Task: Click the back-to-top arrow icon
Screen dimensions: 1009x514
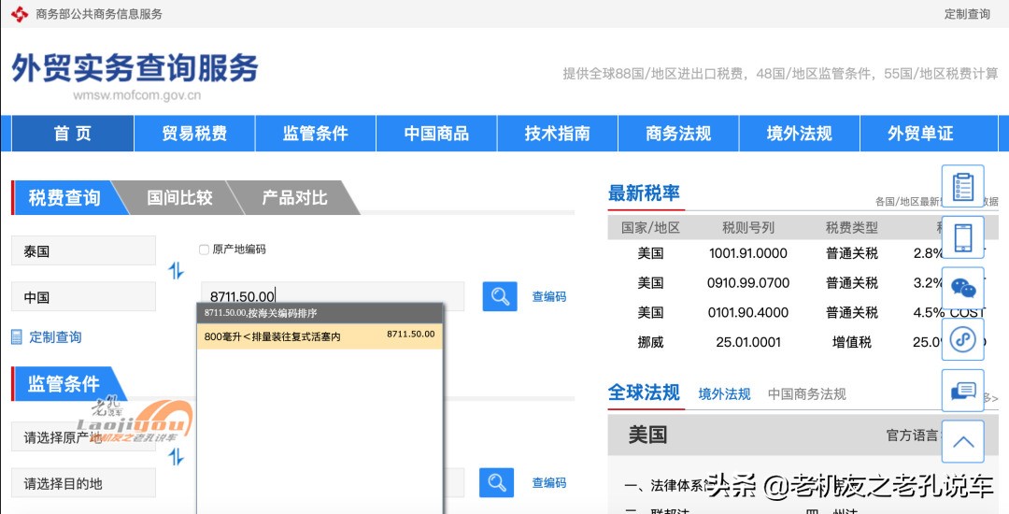Action: (x=962, y=441)
